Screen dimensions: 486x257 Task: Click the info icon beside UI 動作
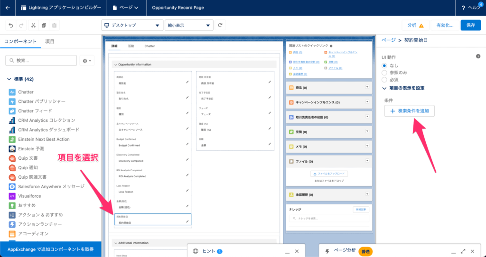tap(478, 56)
